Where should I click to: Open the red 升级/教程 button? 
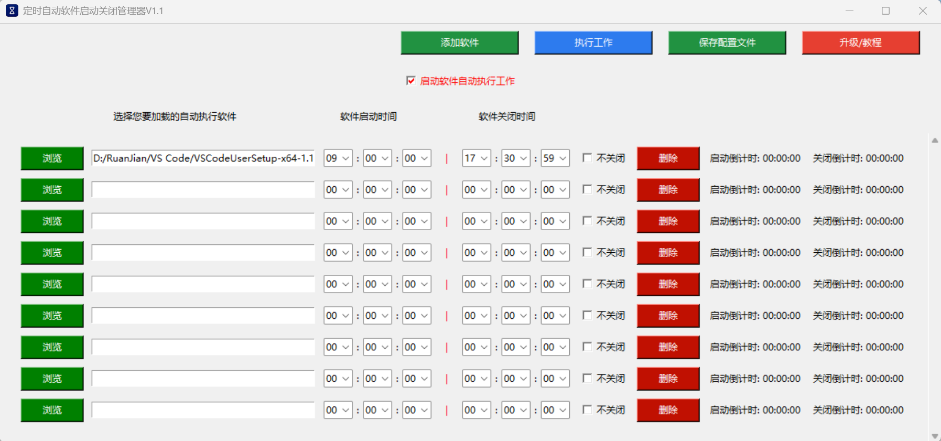(x=861, y=42)
